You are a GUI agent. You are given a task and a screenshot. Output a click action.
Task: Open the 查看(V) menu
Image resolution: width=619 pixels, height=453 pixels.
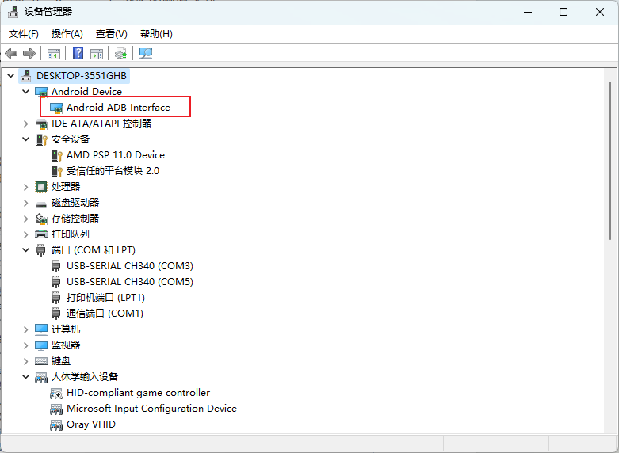111,34
